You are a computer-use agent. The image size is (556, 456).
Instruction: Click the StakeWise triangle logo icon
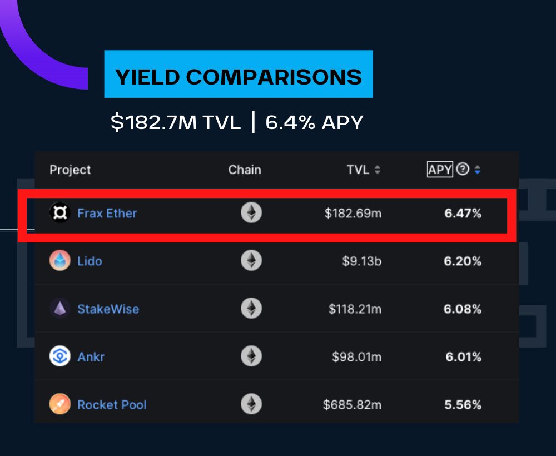[59, 309]
